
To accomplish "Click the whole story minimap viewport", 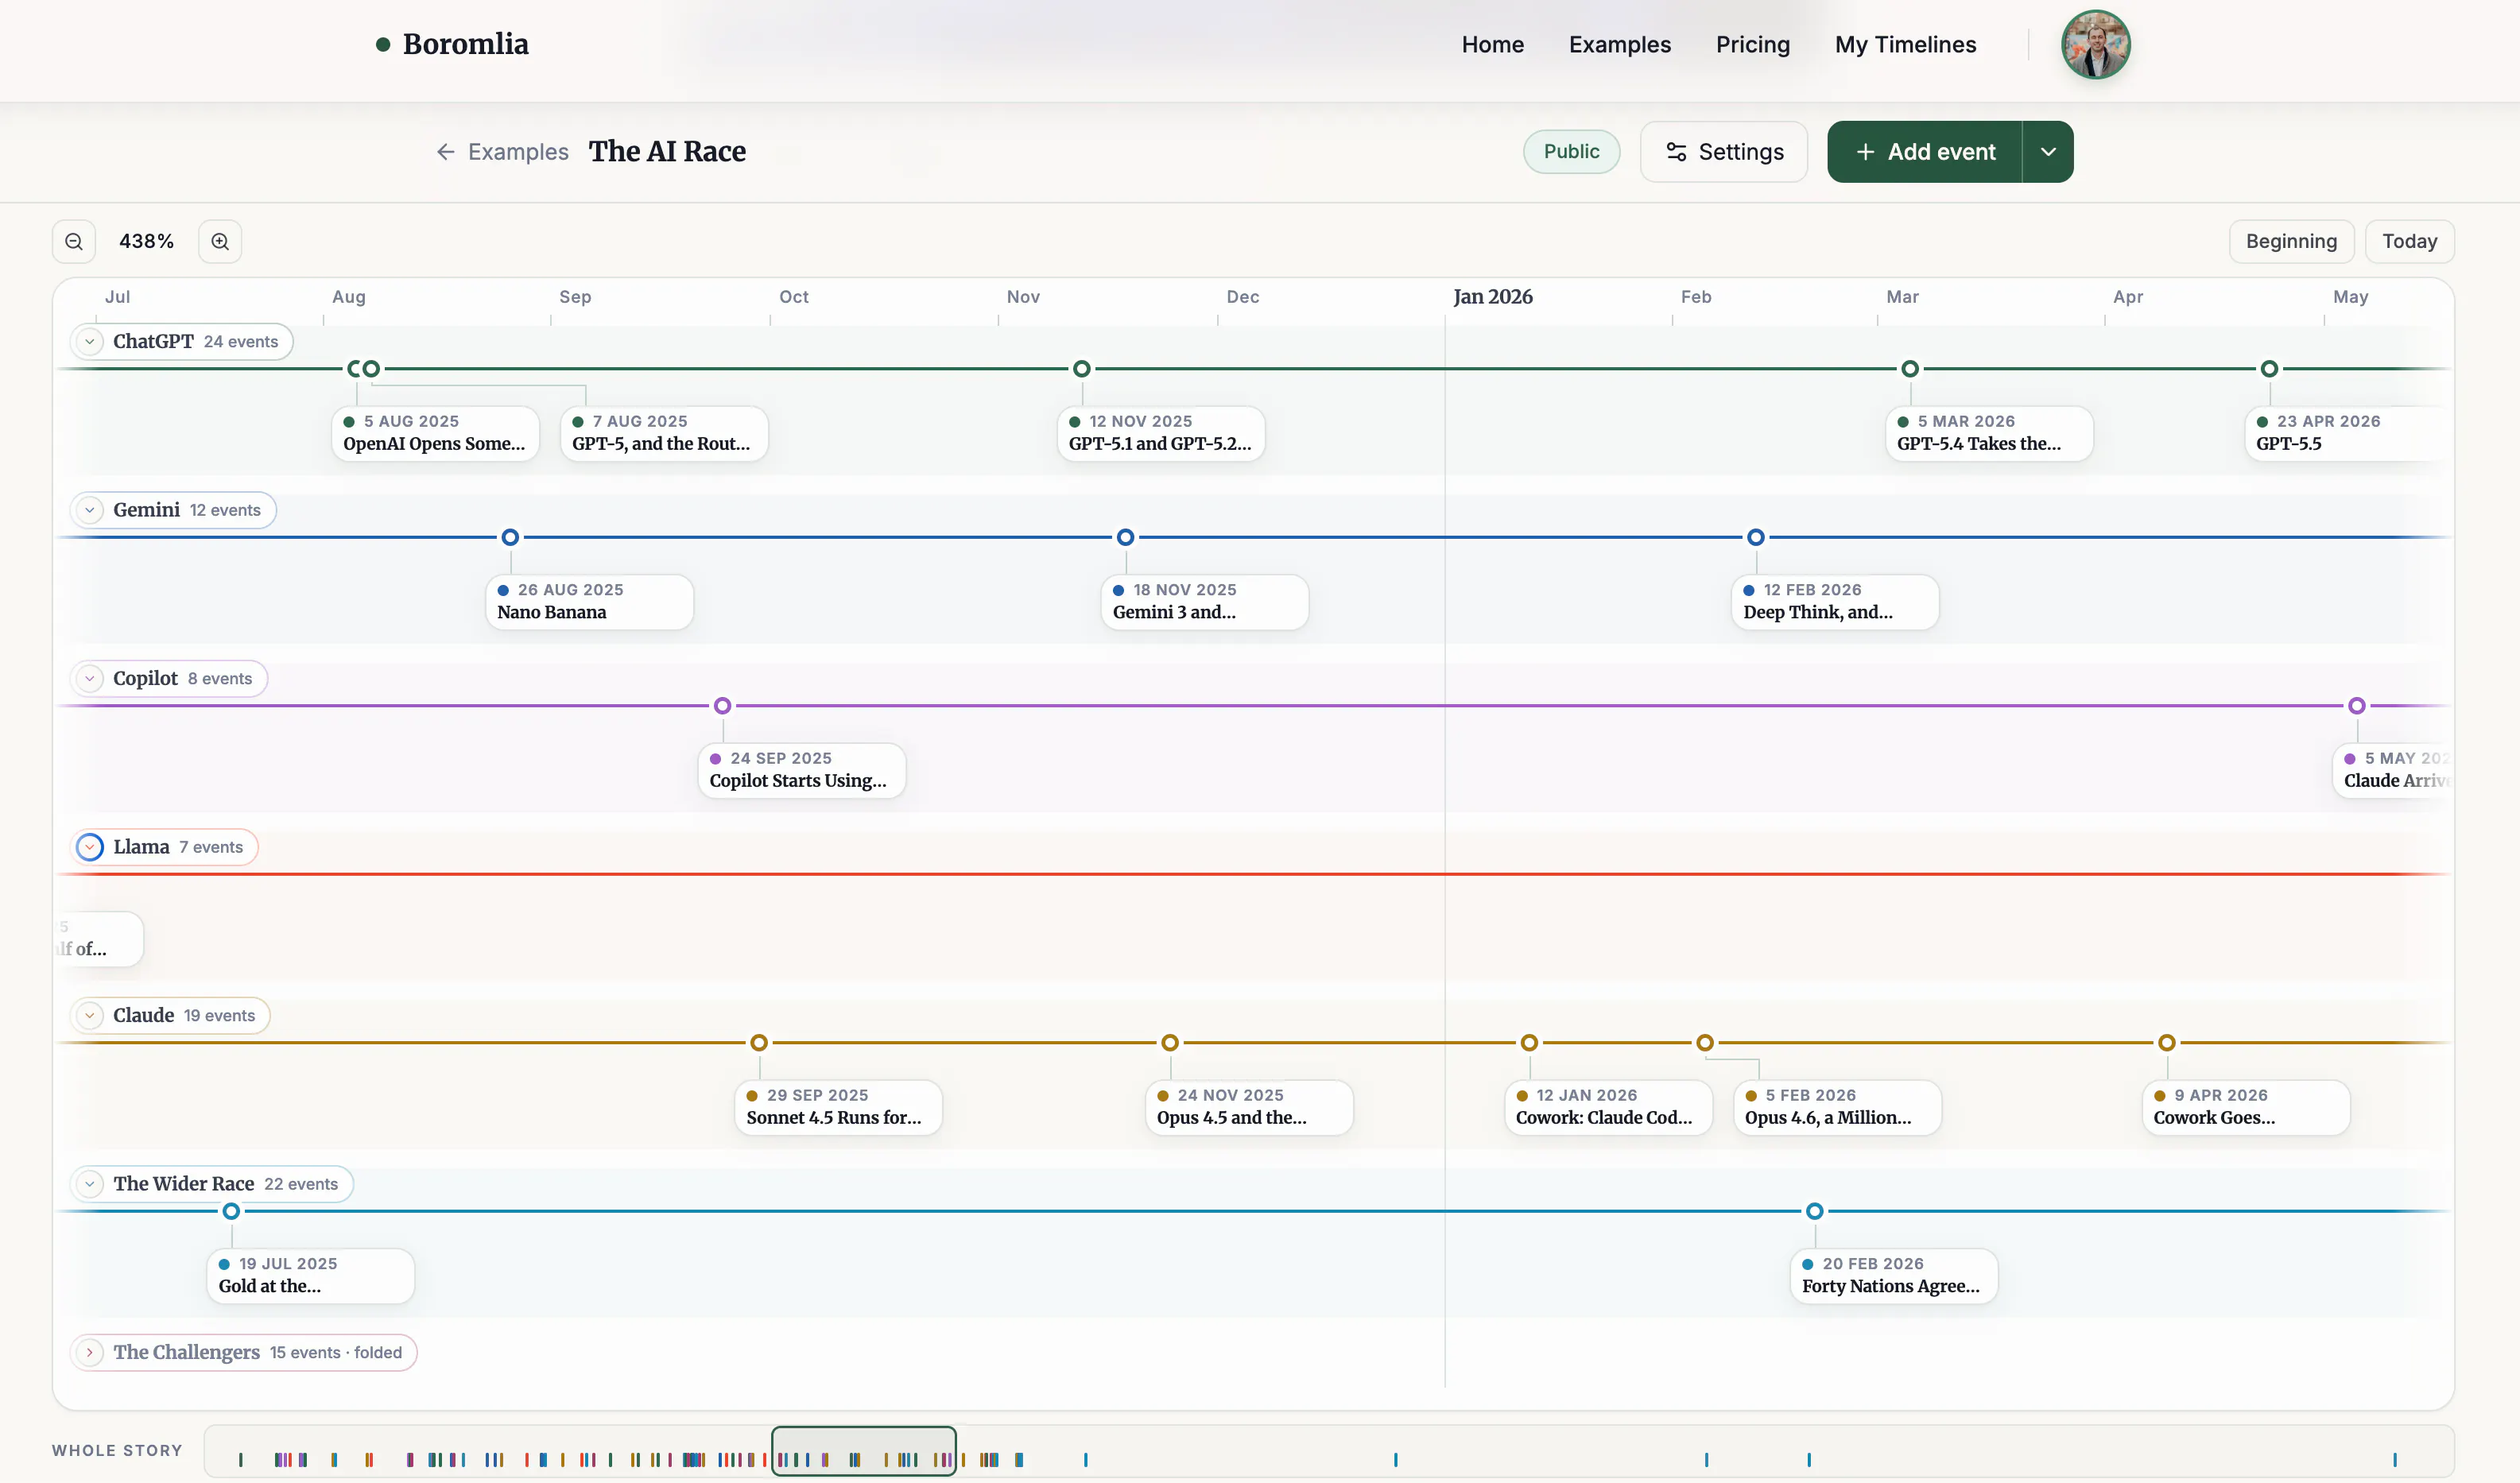I will pyautogui.click(x=864, y=1451).
